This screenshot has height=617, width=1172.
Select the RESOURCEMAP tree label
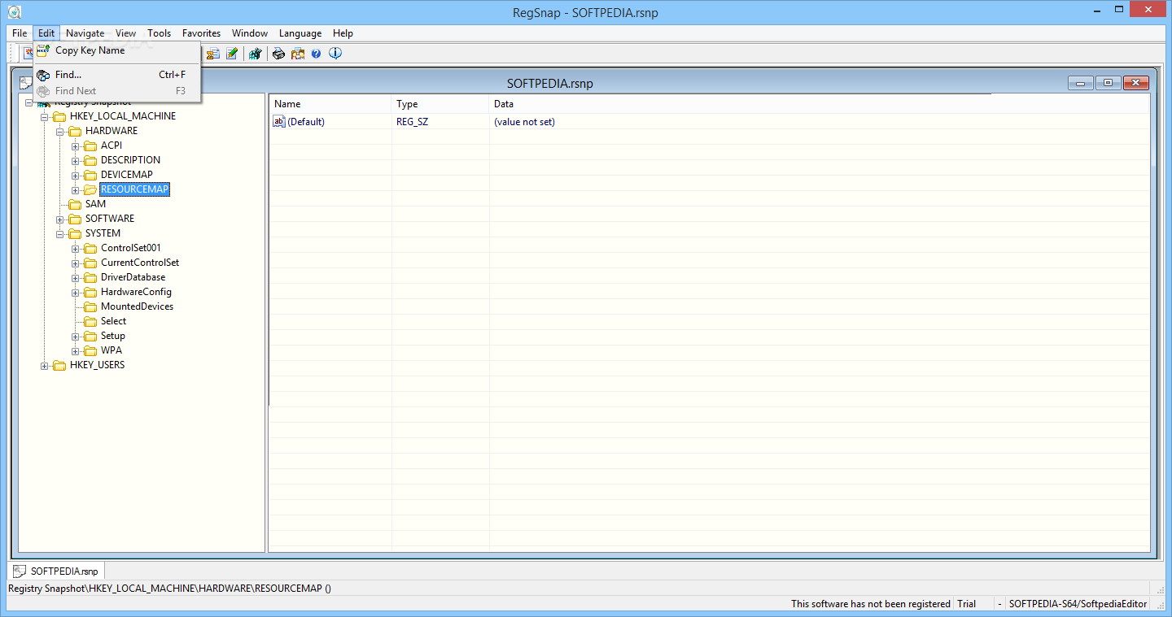pos(134,189)
